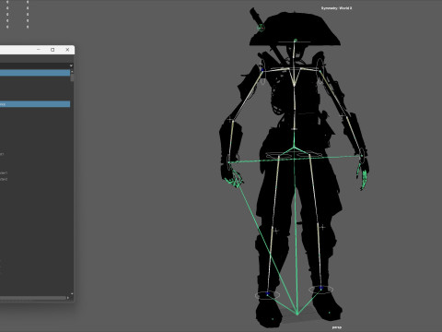Viewport: 442px width, 332px height.
Task: Maximize the floating window
Action: click(x=52, y=50)
